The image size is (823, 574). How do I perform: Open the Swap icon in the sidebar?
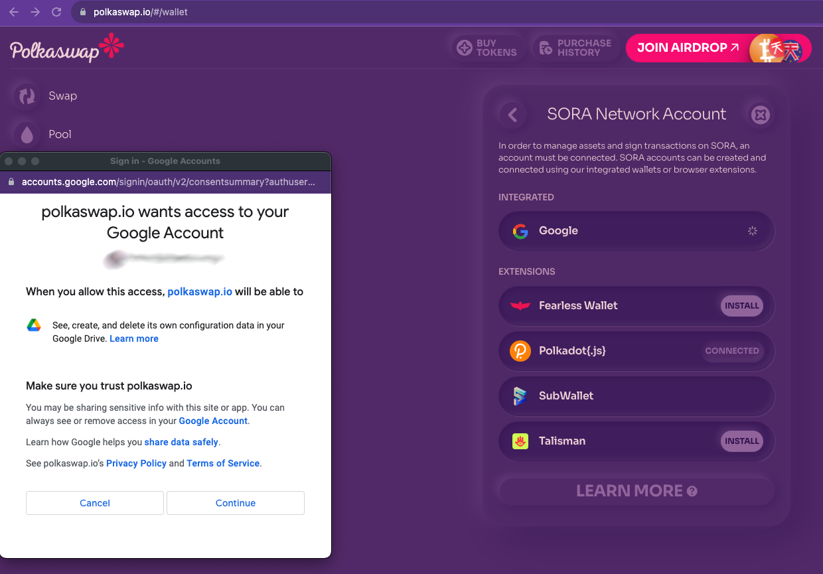click(27, 96)
